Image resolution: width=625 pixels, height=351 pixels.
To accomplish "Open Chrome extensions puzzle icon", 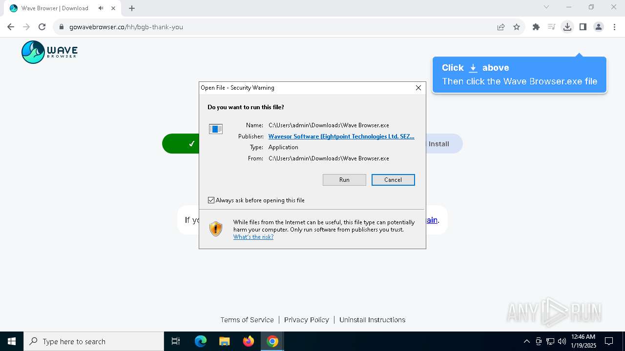I will (x=536, y=27).
